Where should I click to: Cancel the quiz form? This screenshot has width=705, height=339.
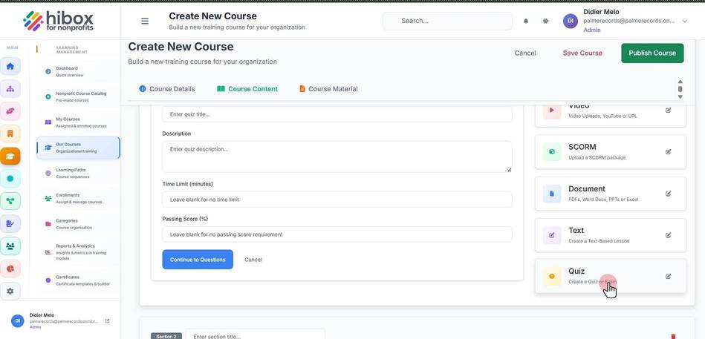(x=253, y=260)
